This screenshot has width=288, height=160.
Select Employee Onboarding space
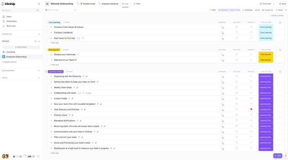[16, 57]
